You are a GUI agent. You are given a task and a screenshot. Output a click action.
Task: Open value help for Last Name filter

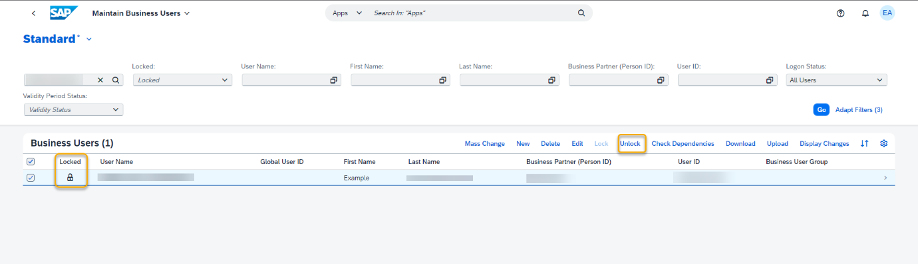(x=551, y=80)
